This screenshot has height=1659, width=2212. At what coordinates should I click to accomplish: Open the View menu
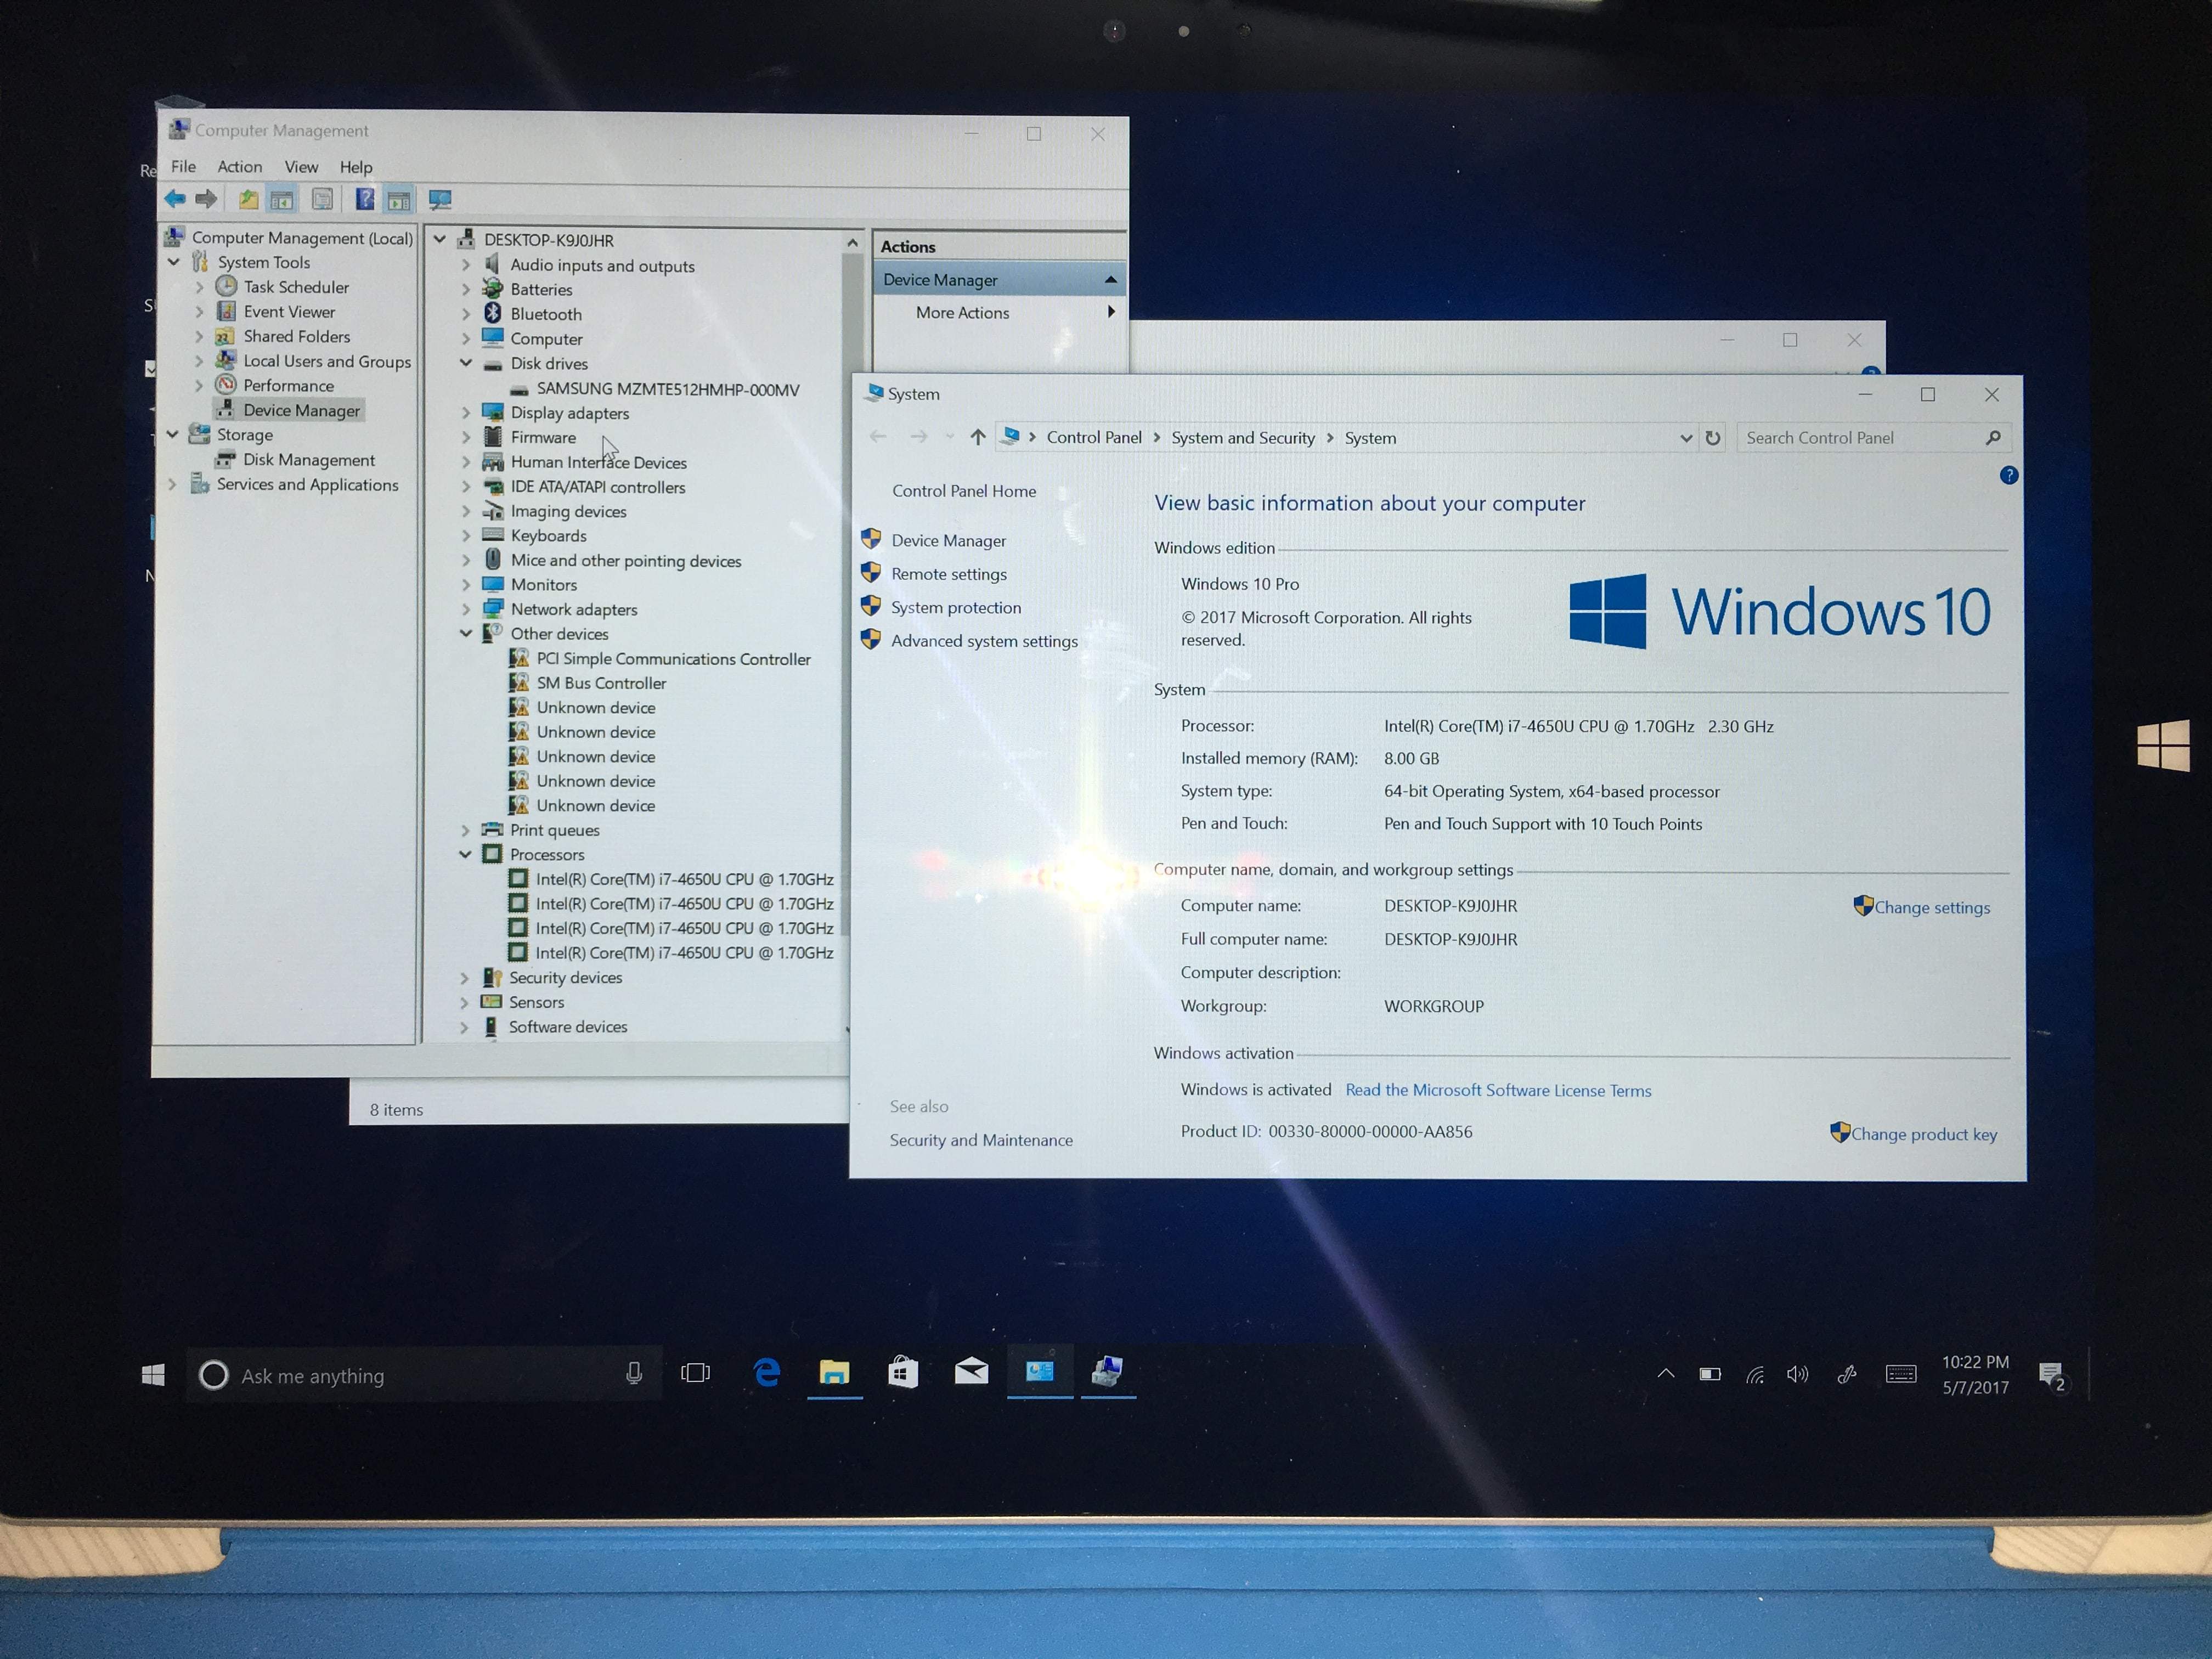tap(301, 167)
